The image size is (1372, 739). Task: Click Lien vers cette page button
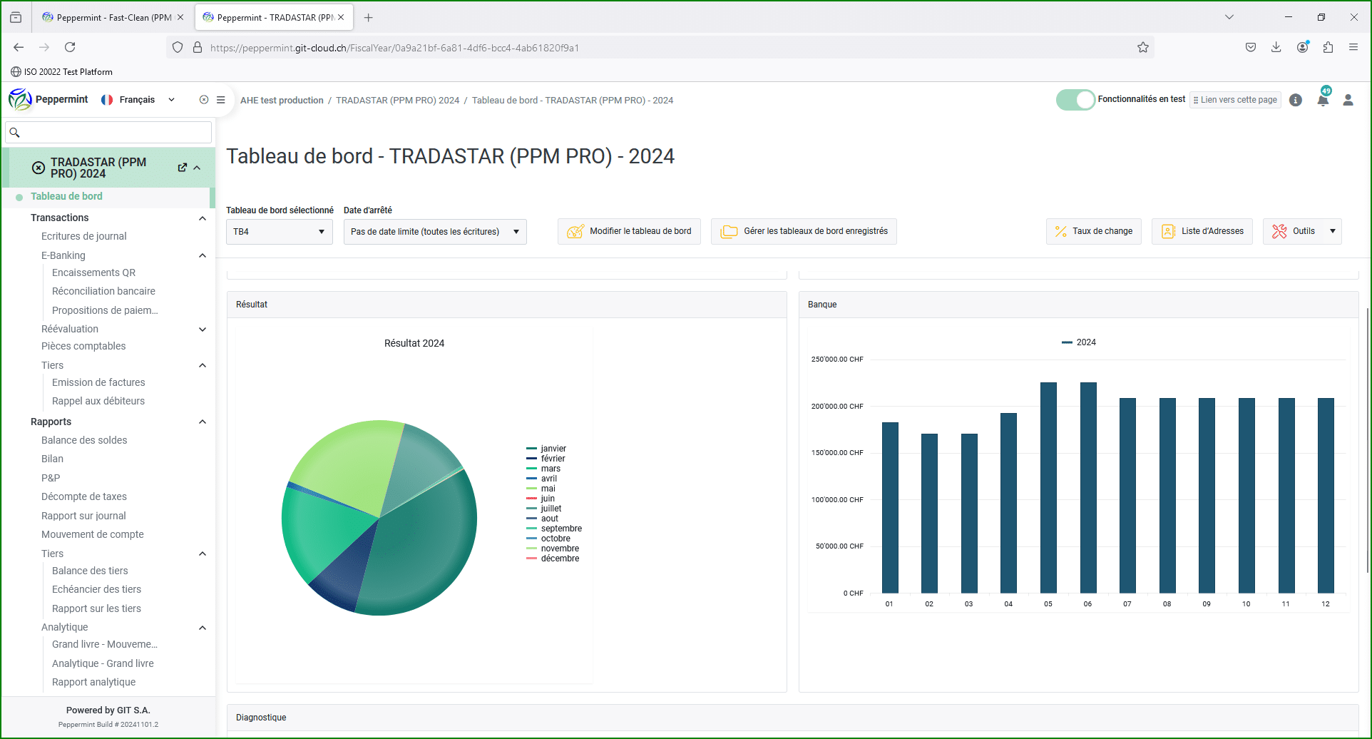(x=1235, y=100)
